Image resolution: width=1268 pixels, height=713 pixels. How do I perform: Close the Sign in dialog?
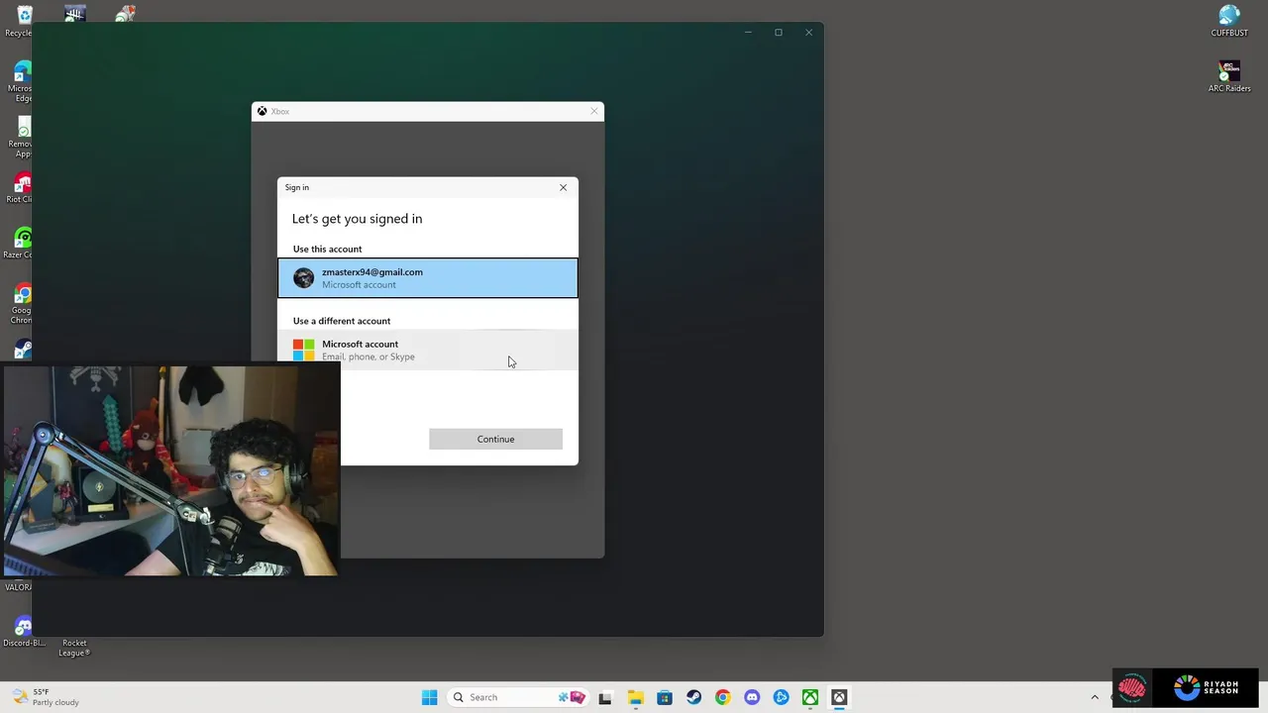563,187
